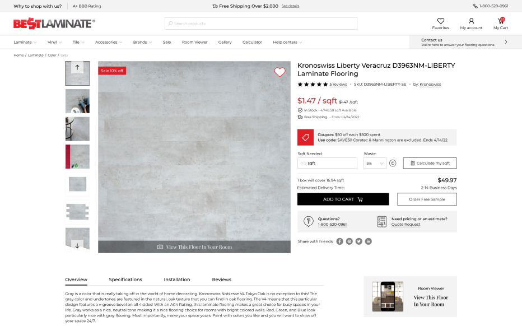The image size is (522, 326).
Task: Expand the Brands menu
Action: coord(142,42)
